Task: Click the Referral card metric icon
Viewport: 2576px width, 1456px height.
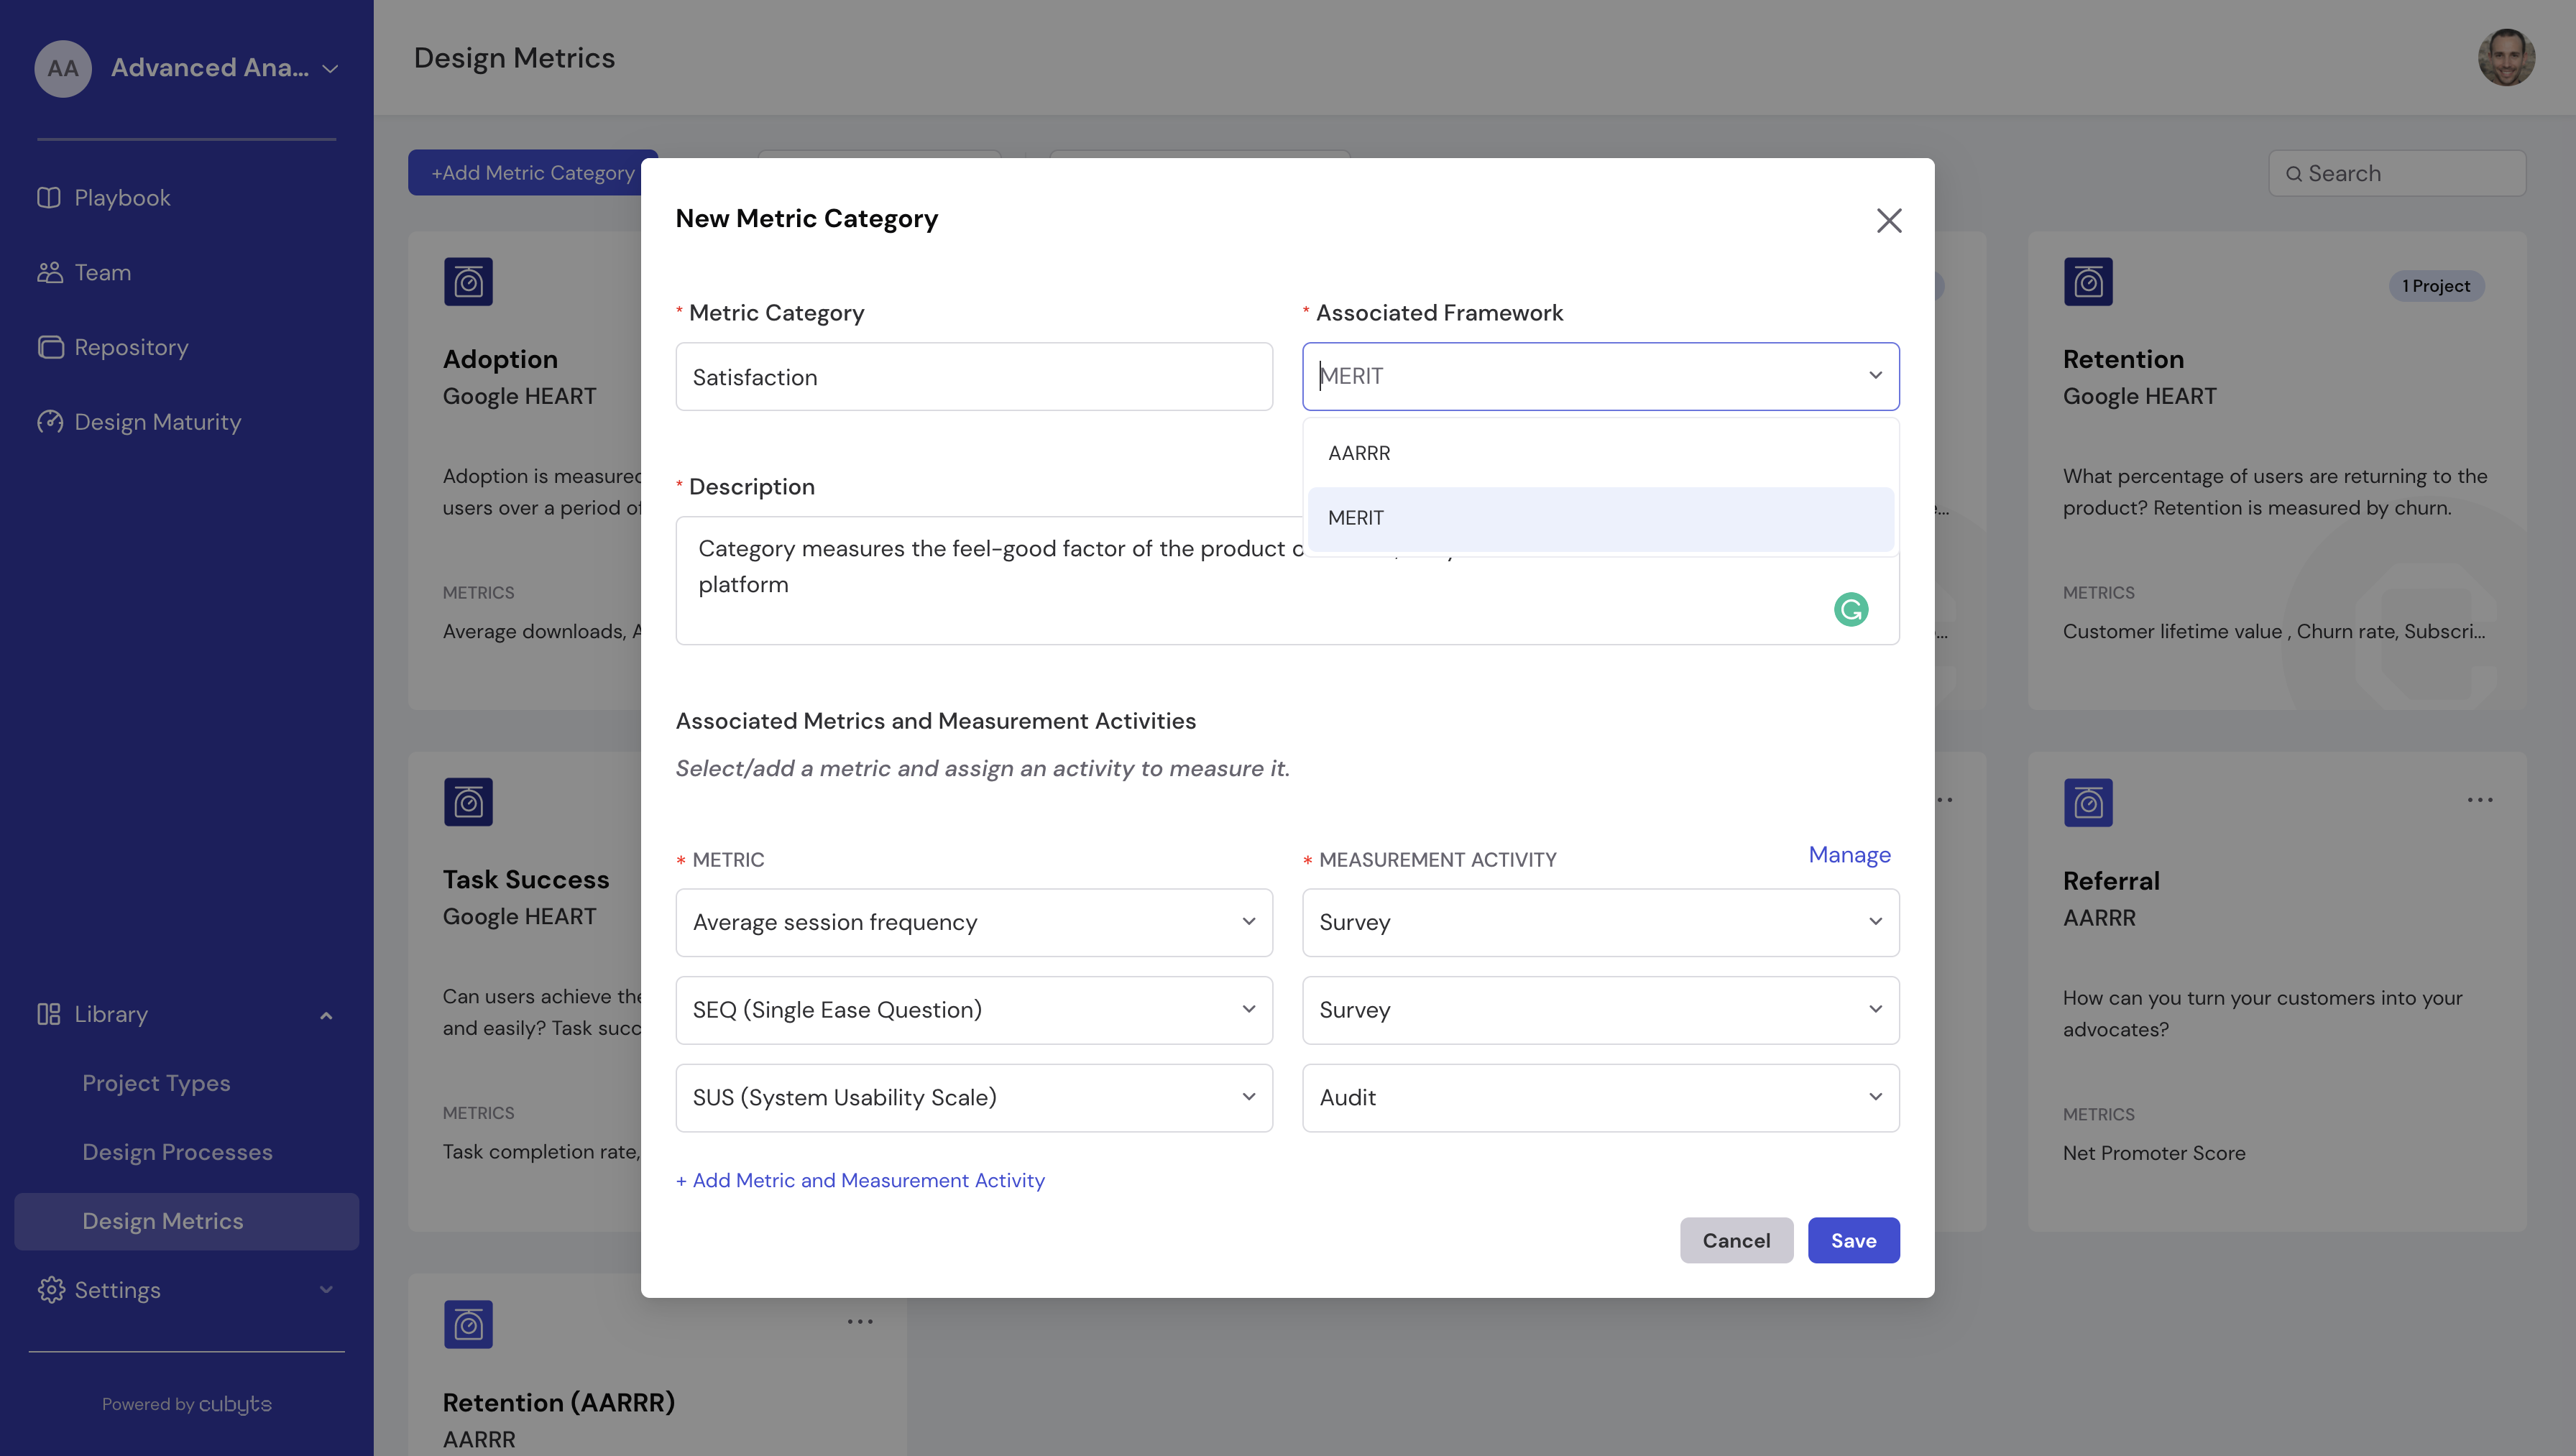Action: click(x=2088, y=802)
